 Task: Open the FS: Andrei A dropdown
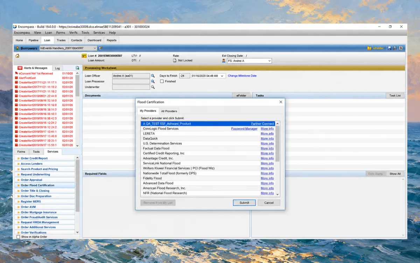click(x=269, y=61)
